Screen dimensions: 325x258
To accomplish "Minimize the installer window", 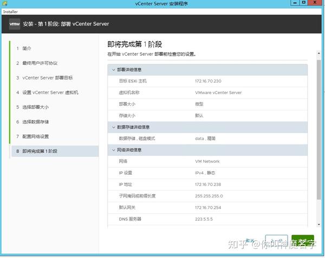I will click(x=295, y=3).
